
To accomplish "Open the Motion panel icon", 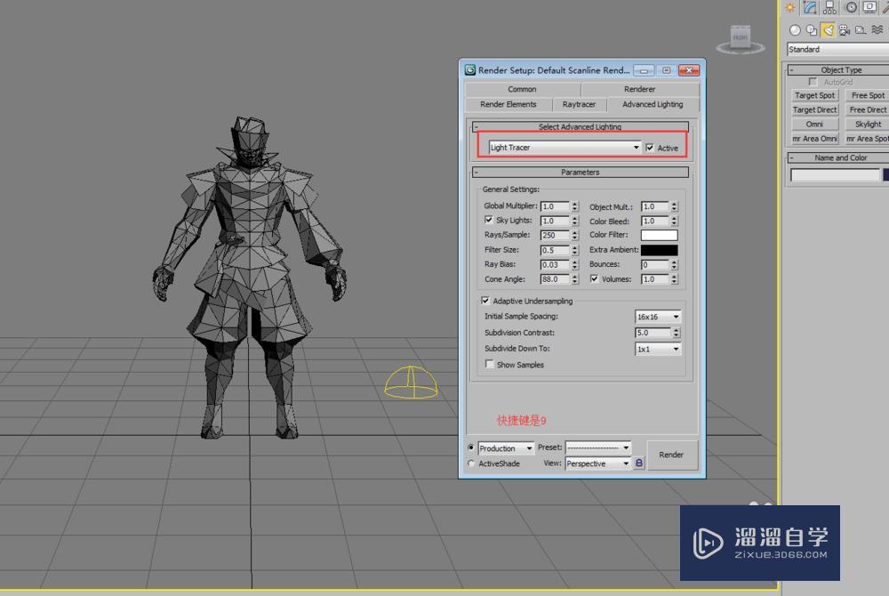I will [x=851, y=7].
